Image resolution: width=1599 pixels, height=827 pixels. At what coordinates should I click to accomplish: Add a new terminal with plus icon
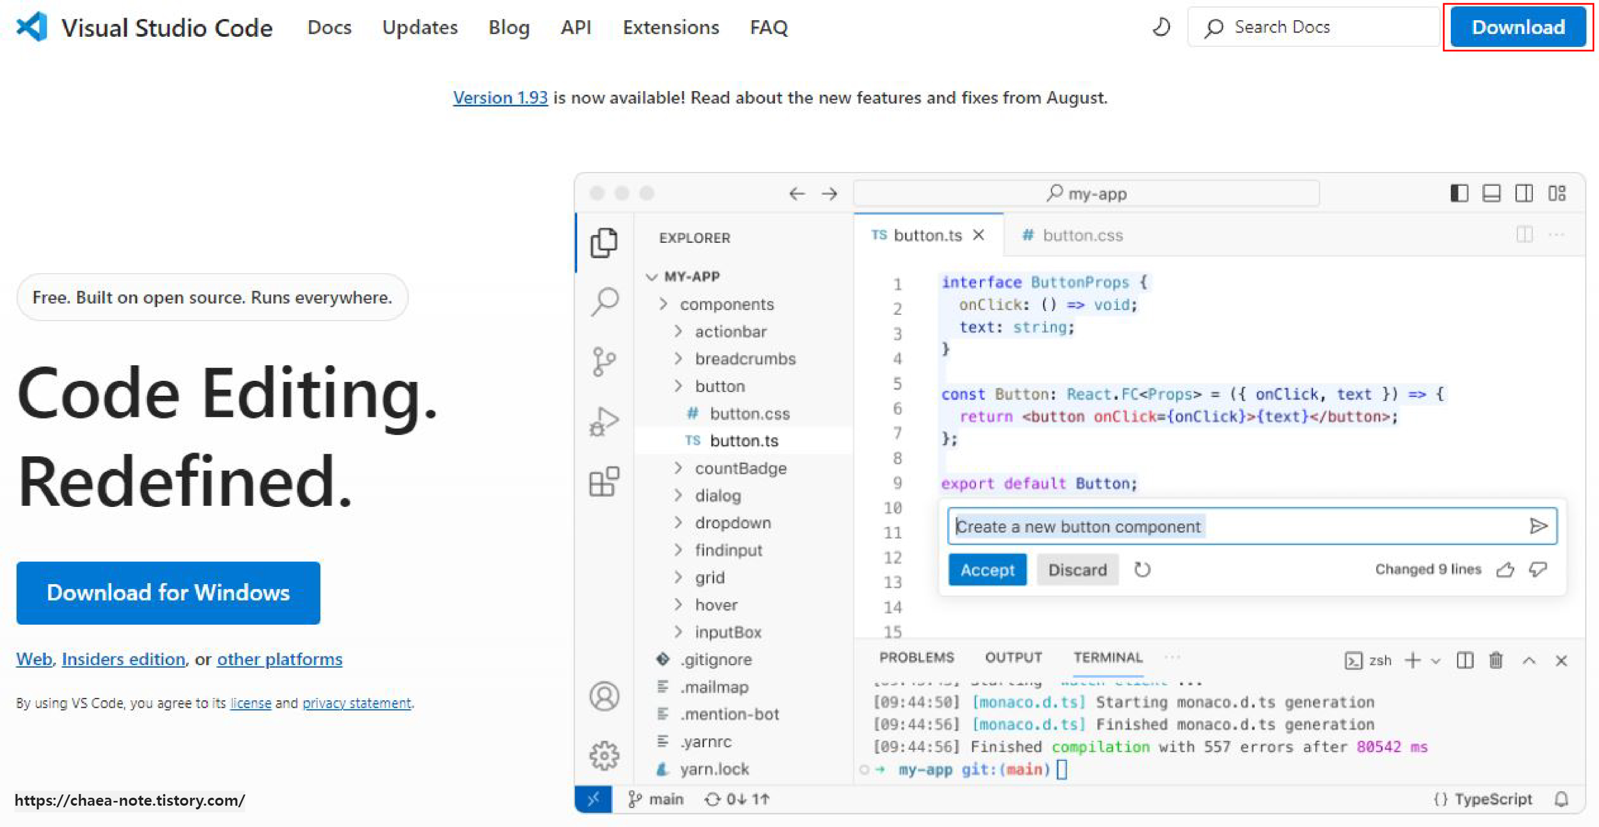tap(1413, 660)
